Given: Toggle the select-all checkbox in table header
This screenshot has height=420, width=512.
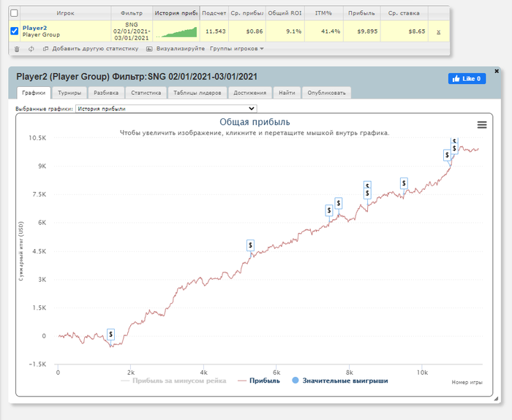Looking at the screenshot, I should [14, 13].
